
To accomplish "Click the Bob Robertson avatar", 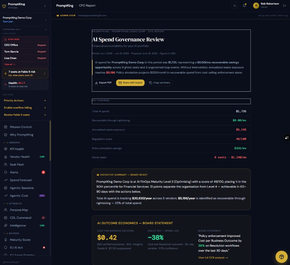I will tap(256, 6).
